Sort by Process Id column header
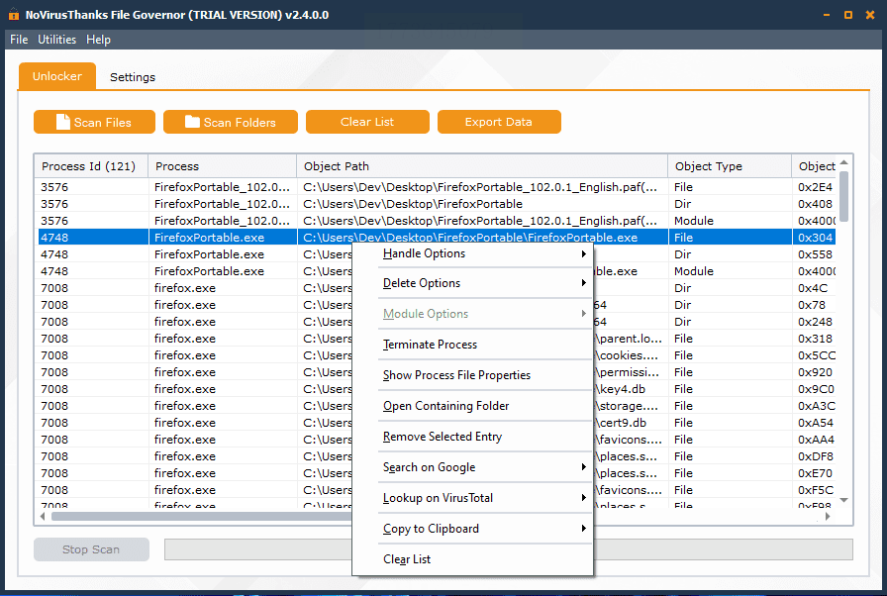The image size is (887, 596). (89, 166)
